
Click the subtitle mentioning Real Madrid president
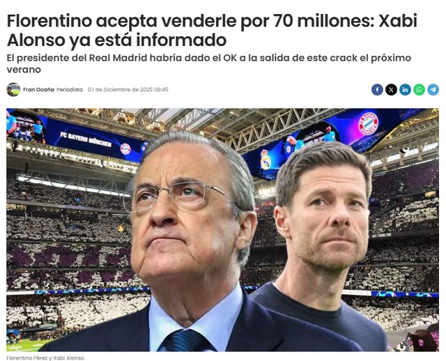[209, 63]
